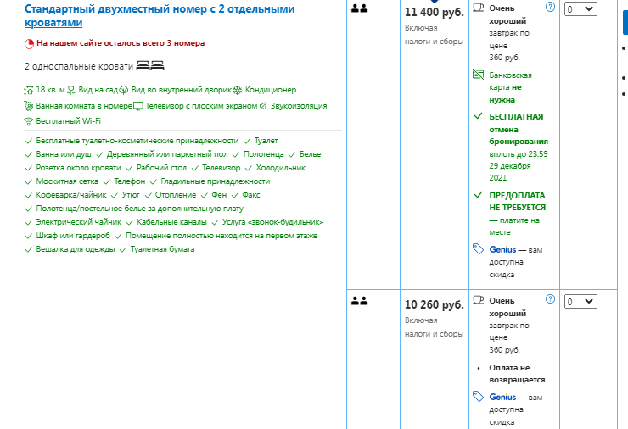Click the garden view icon
Image resolution: width=628 pixels, height=429 pixels.
pyautogui.click(x=71, y=90)
